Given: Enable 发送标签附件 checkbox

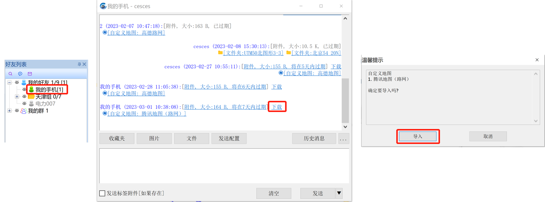Looking at the screenshot, I should (102, 193).
